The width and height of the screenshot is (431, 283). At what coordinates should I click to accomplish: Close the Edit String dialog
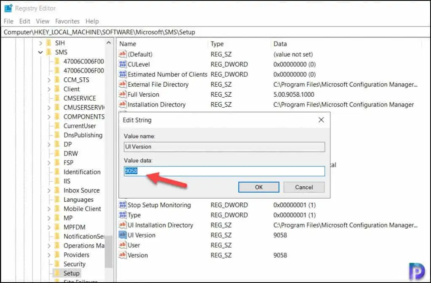321,120
